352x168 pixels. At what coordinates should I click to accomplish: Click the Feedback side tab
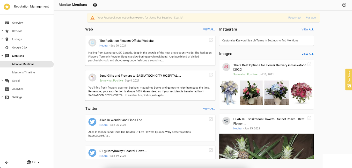tap(349, 79)
